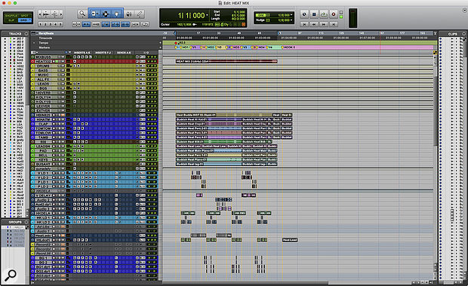468x286 pixels.
Task: Select the Pencil tool
Action: pos(140,14)
